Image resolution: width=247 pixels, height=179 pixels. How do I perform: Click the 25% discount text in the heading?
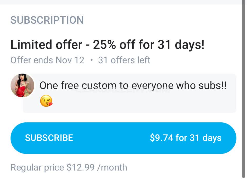tap(105, 45)
